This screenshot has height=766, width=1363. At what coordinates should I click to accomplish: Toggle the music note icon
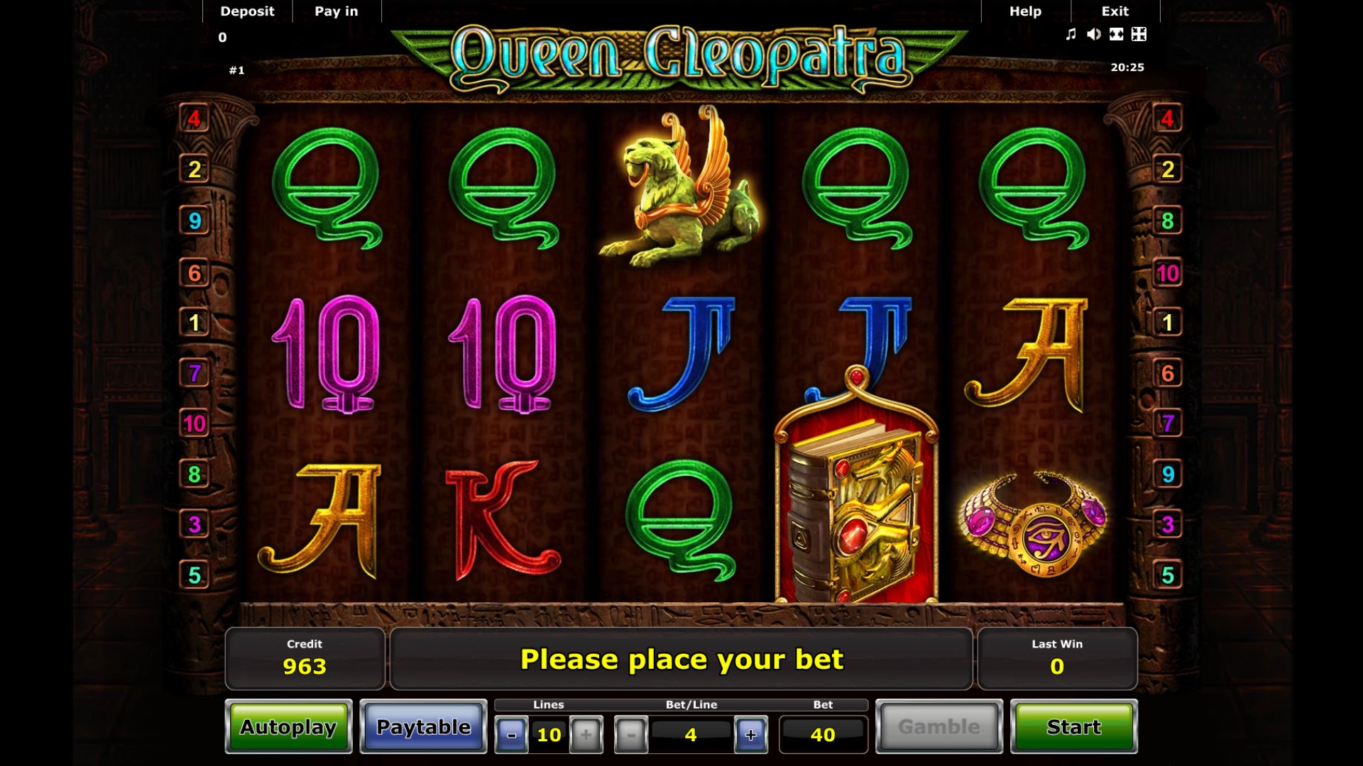point(1071,34)
